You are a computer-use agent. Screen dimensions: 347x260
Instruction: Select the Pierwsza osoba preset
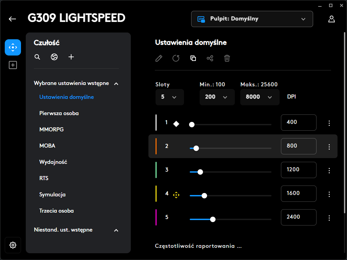point(59,113)
